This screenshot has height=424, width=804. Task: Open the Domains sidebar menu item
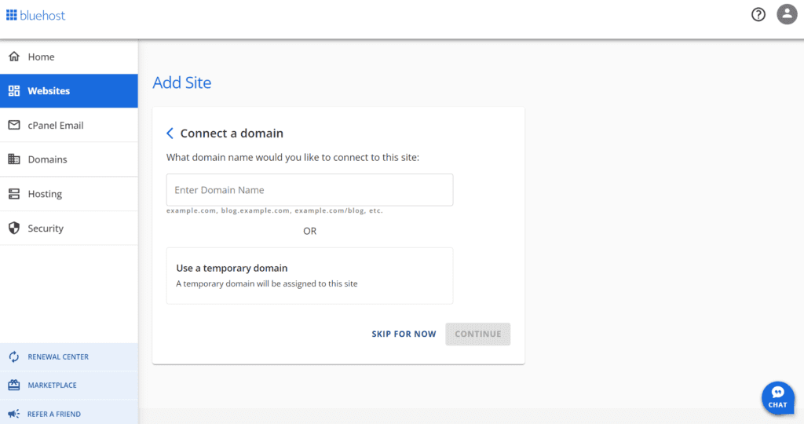(48, 159)
